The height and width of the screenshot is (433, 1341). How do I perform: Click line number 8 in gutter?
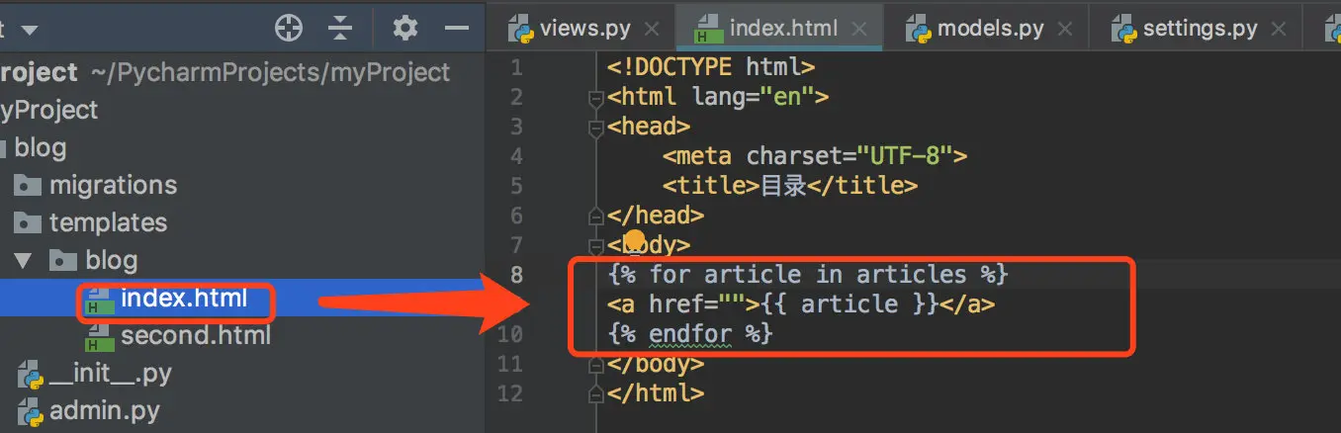(516, 274)
